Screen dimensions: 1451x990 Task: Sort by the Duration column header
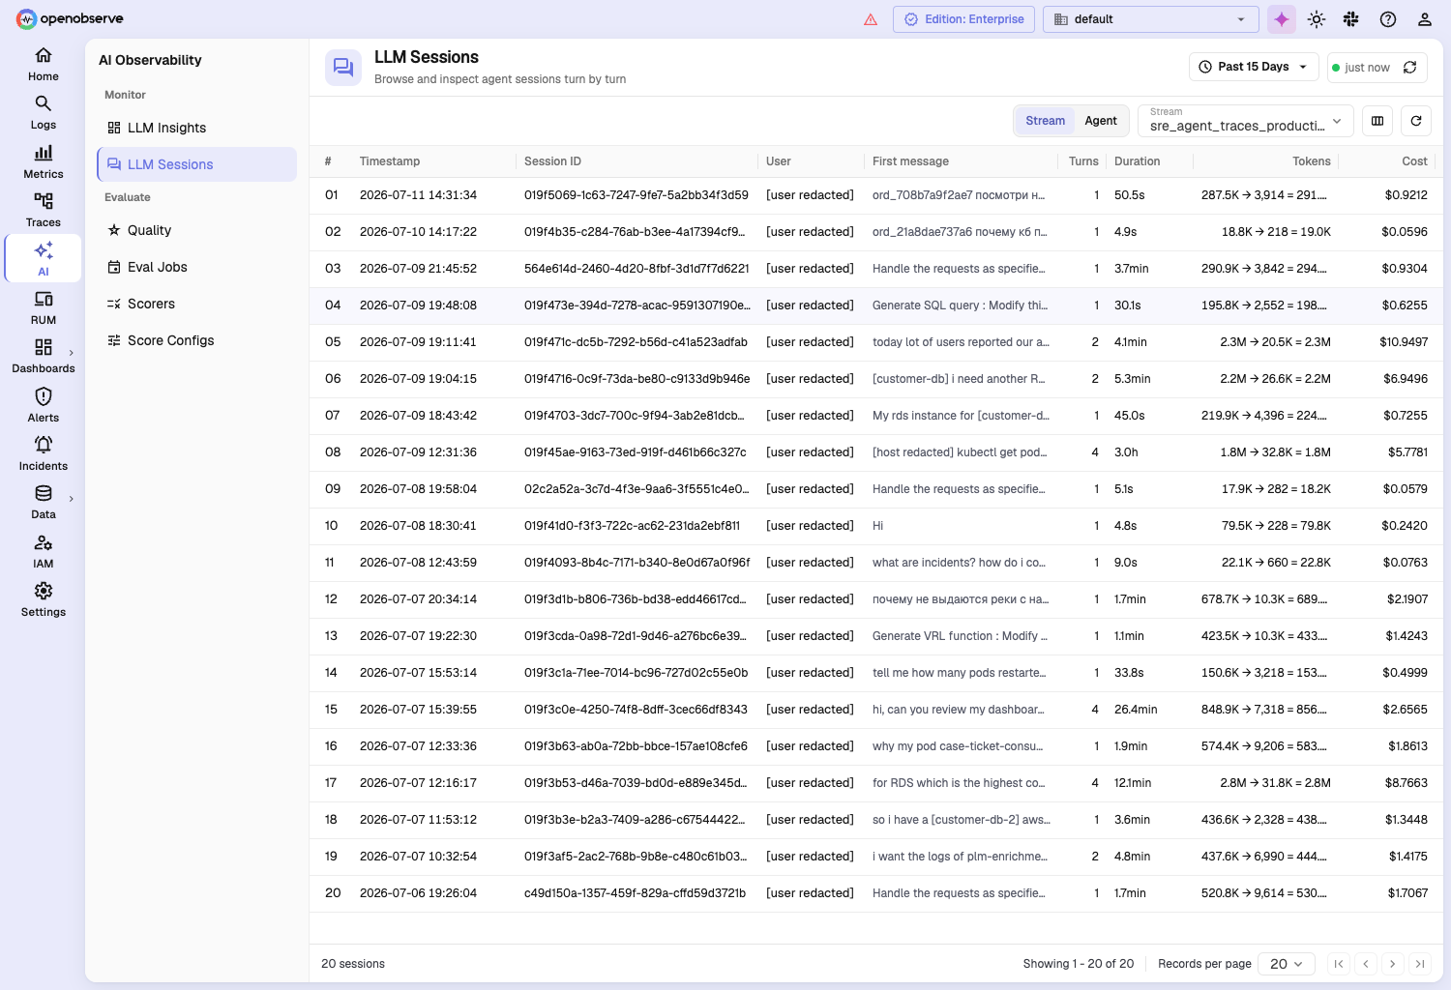(x=1137, y=161)
